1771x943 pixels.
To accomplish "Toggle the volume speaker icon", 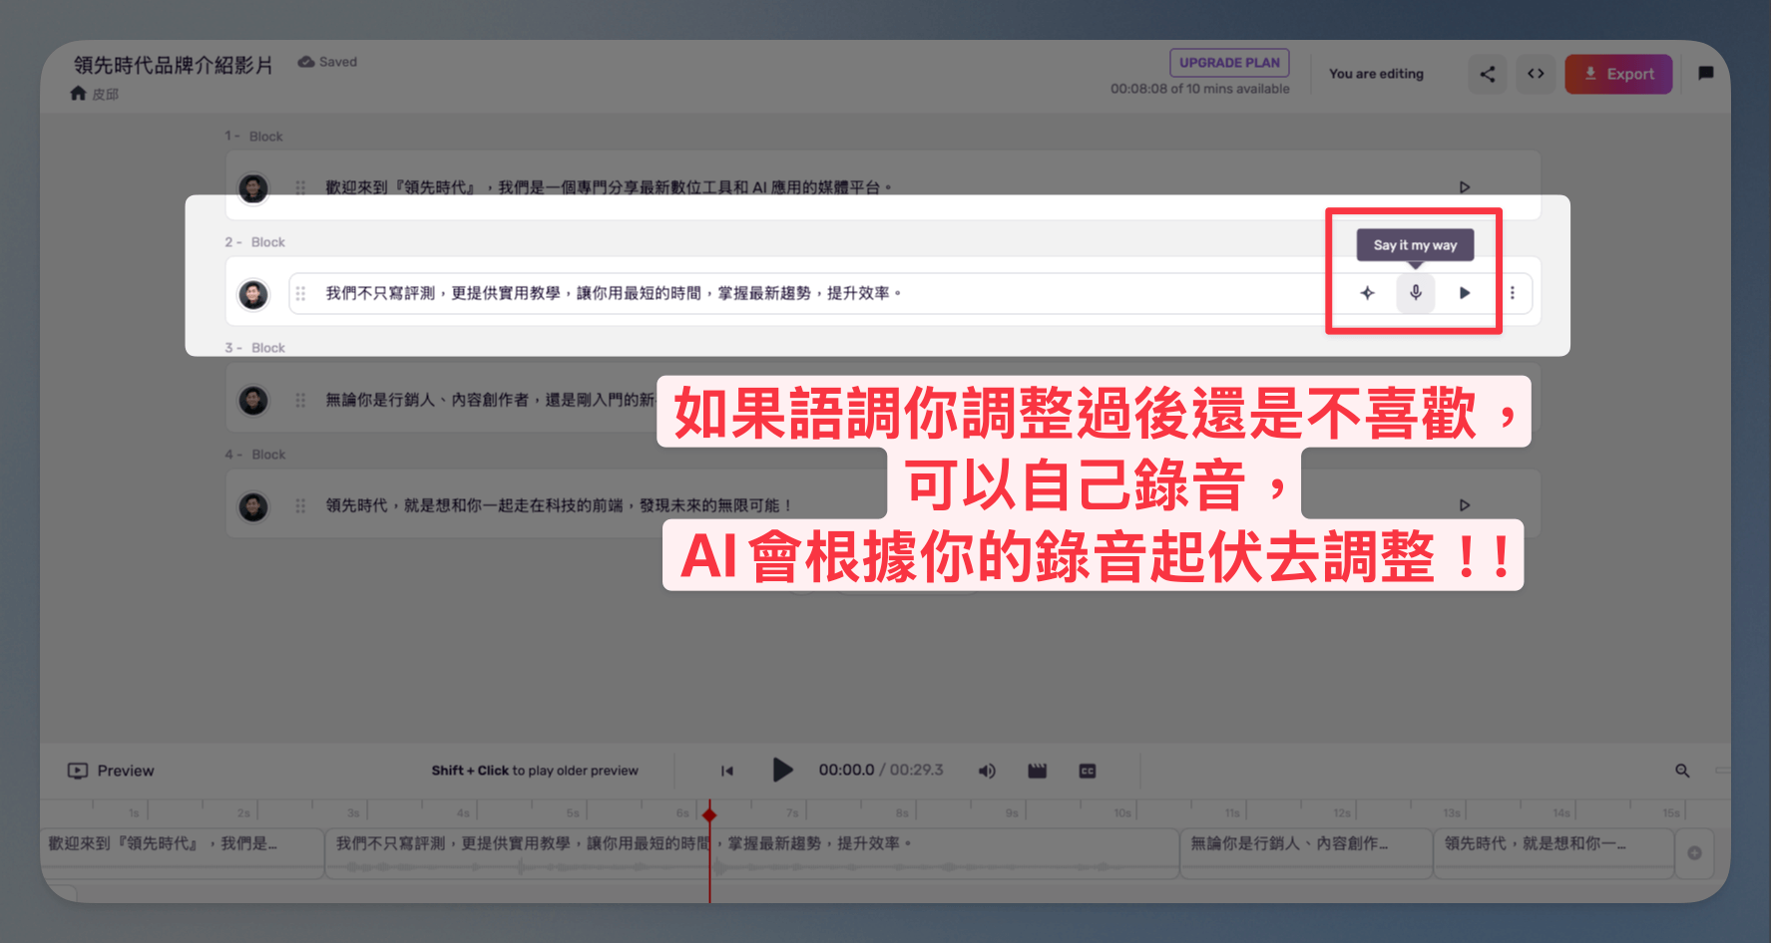I will click(987, 771).
